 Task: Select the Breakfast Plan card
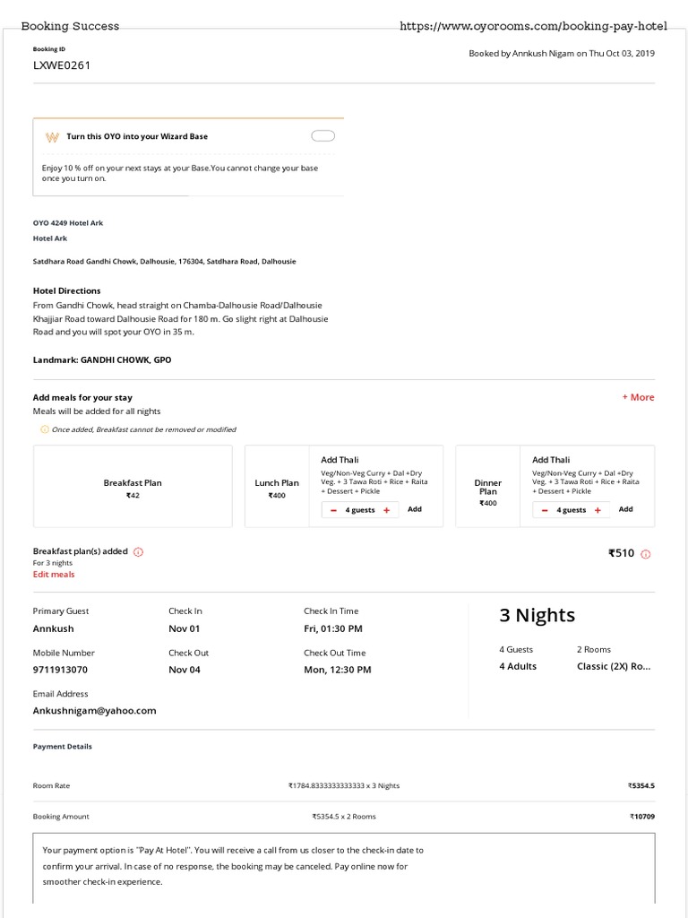pyautogui.click(x=133, y=487)
